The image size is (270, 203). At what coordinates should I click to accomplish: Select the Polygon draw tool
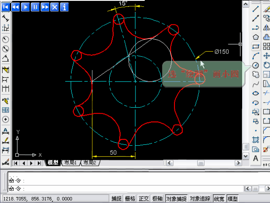256,37
